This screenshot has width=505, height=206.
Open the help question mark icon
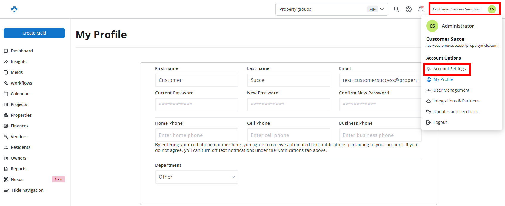pyautogui.click(x=409, y=9)
